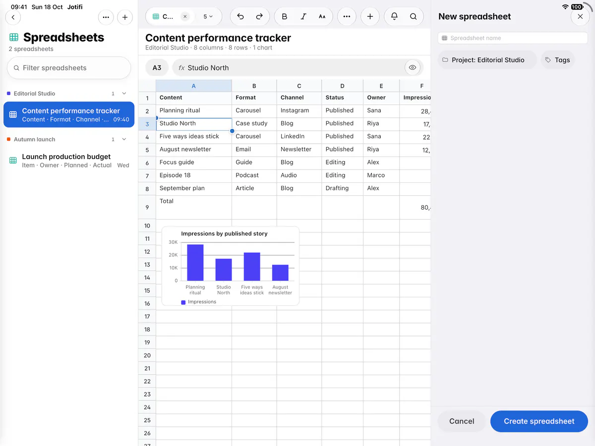Toggle formula visibility eye icon

[413, 67]
